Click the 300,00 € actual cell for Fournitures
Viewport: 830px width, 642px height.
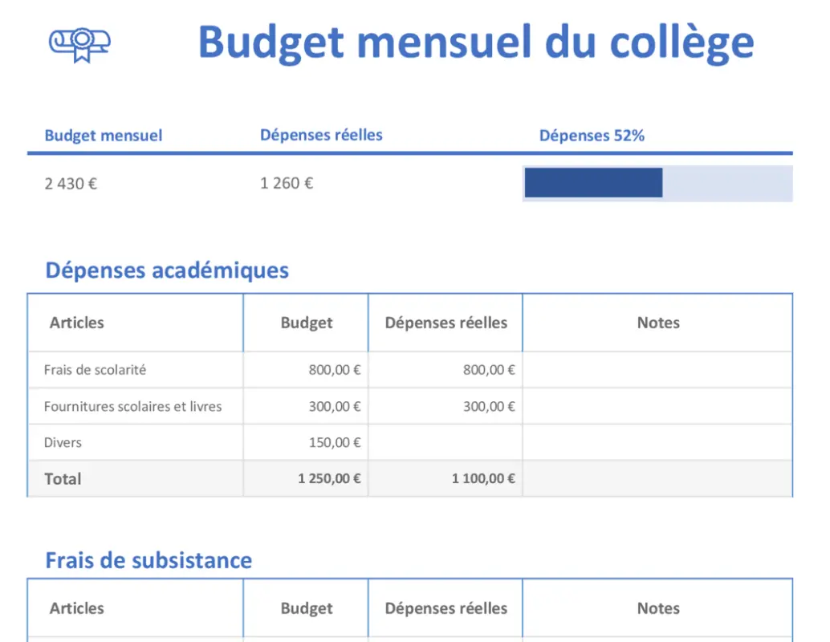[x=446, y=407]
